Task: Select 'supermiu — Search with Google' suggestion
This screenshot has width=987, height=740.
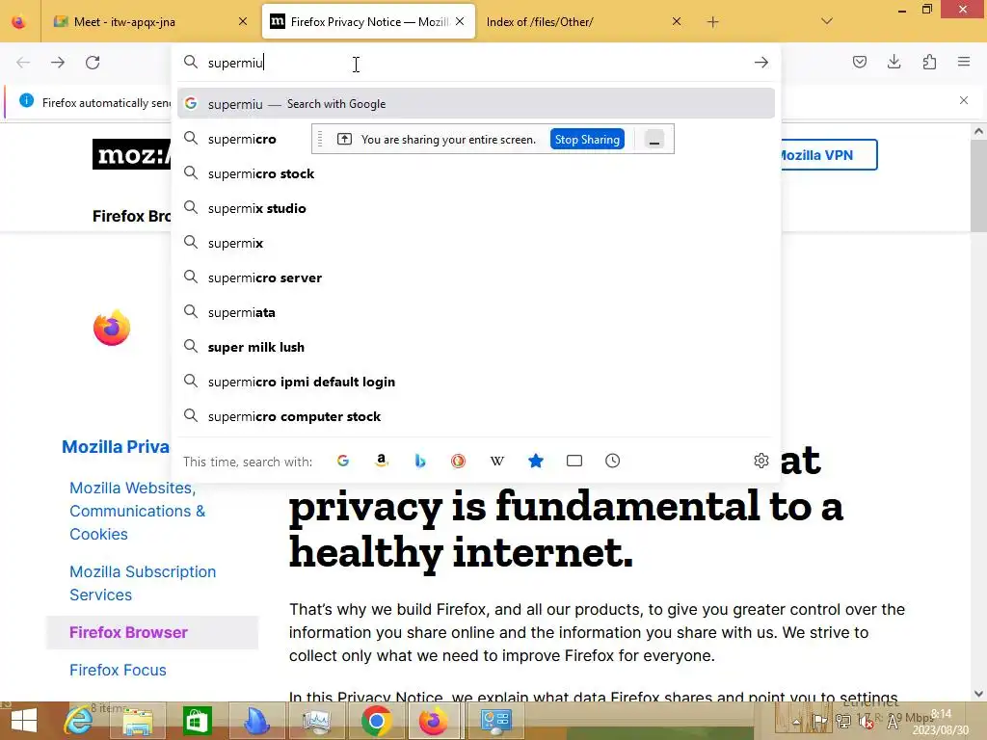Action: [476, 104]
